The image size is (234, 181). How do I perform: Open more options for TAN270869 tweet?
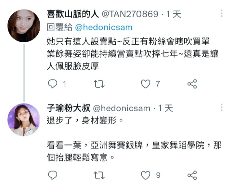[222, 13]
